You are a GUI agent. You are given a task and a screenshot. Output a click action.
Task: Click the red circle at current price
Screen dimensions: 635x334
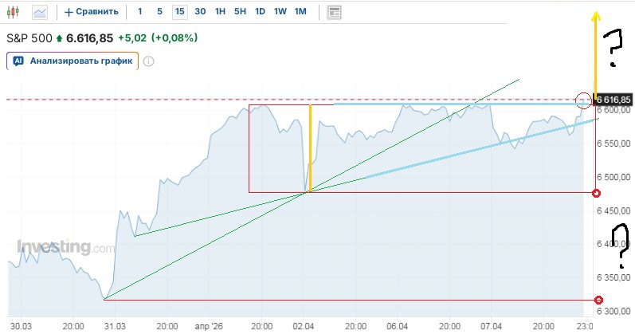(x=583, y=100)
